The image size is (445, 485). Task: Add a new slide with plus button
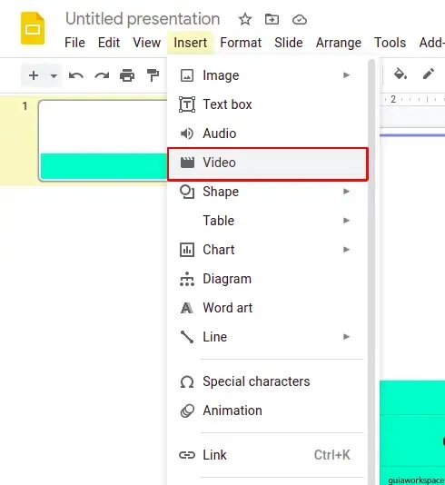(x=34, y=75)
